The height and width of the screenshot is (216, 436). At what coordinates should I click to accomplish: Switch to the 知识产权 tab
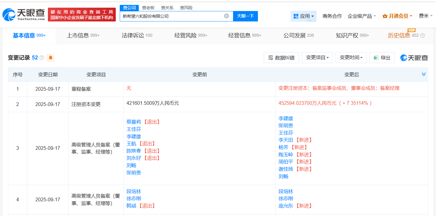[x=352, y=36]
